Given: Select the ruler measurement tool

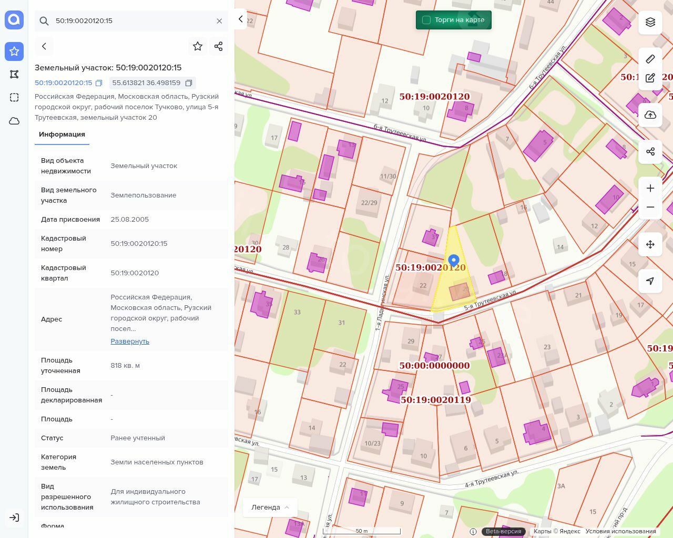Looking at the screenshot, I should pos(650,59).
